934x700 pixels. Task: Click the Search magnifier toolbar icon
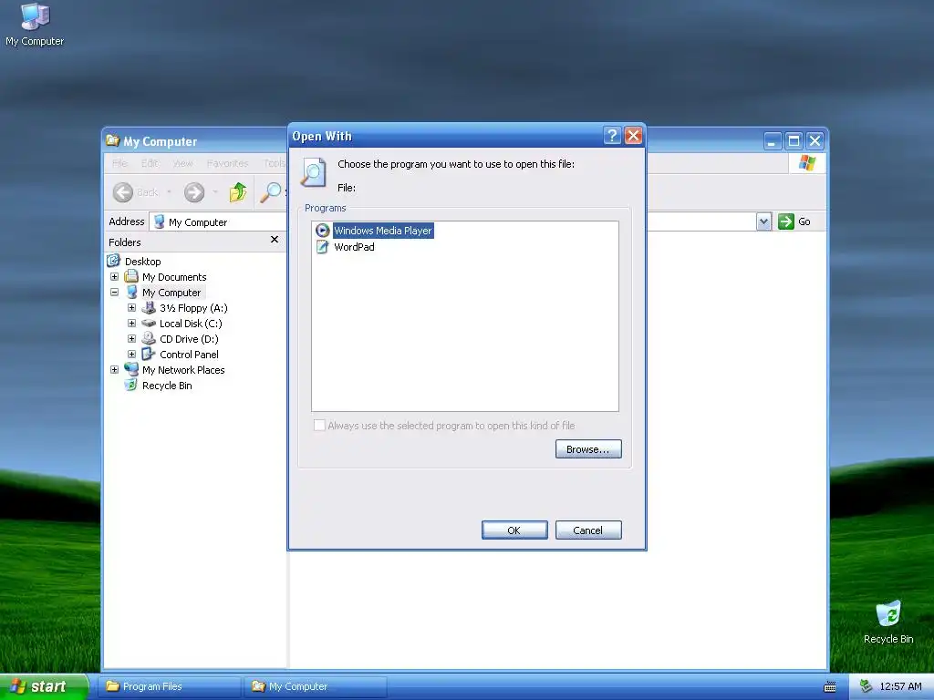pos(271,191)
